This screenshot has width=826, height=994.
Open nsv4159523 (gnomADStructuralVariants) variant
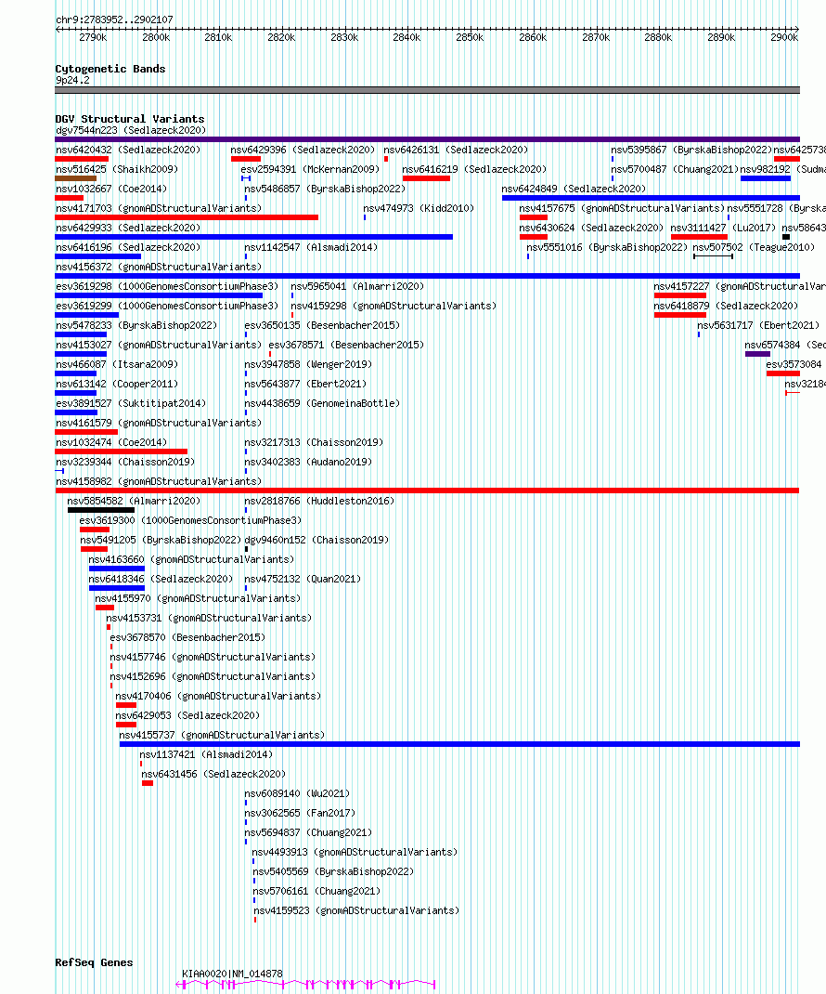[x=356, y=911]
